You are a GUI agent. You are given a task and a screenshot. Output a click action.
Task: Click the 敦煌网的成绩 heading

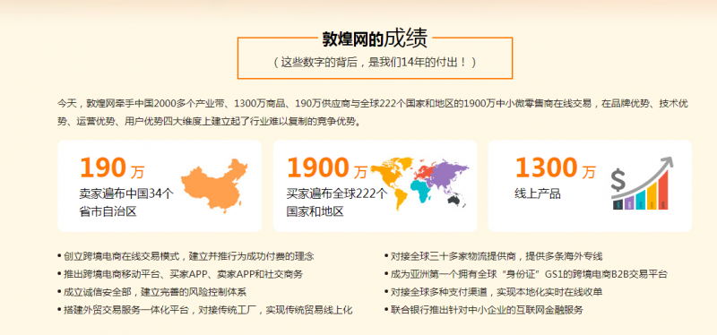point(375,39)
